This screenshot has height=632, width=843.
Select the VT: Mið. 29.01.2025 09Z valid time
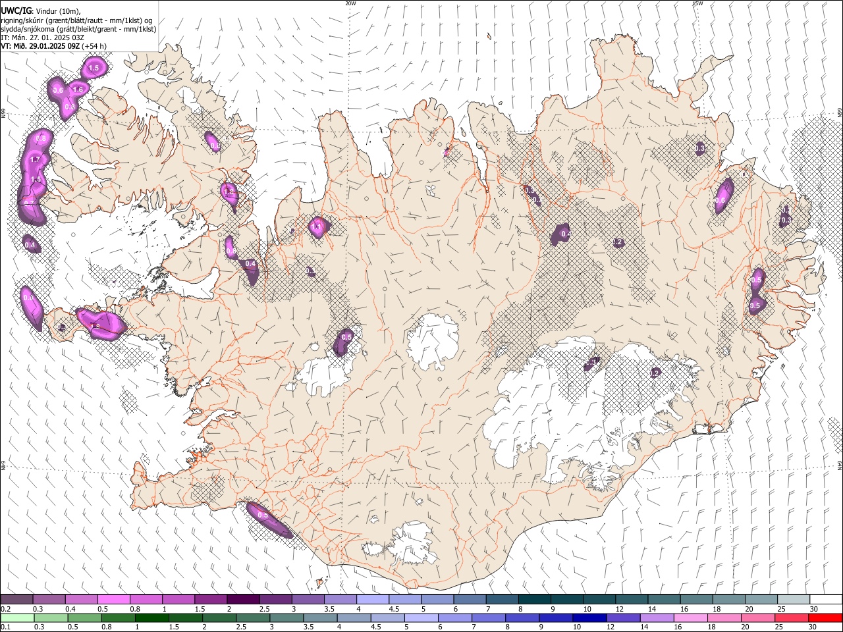pos(40,46)
